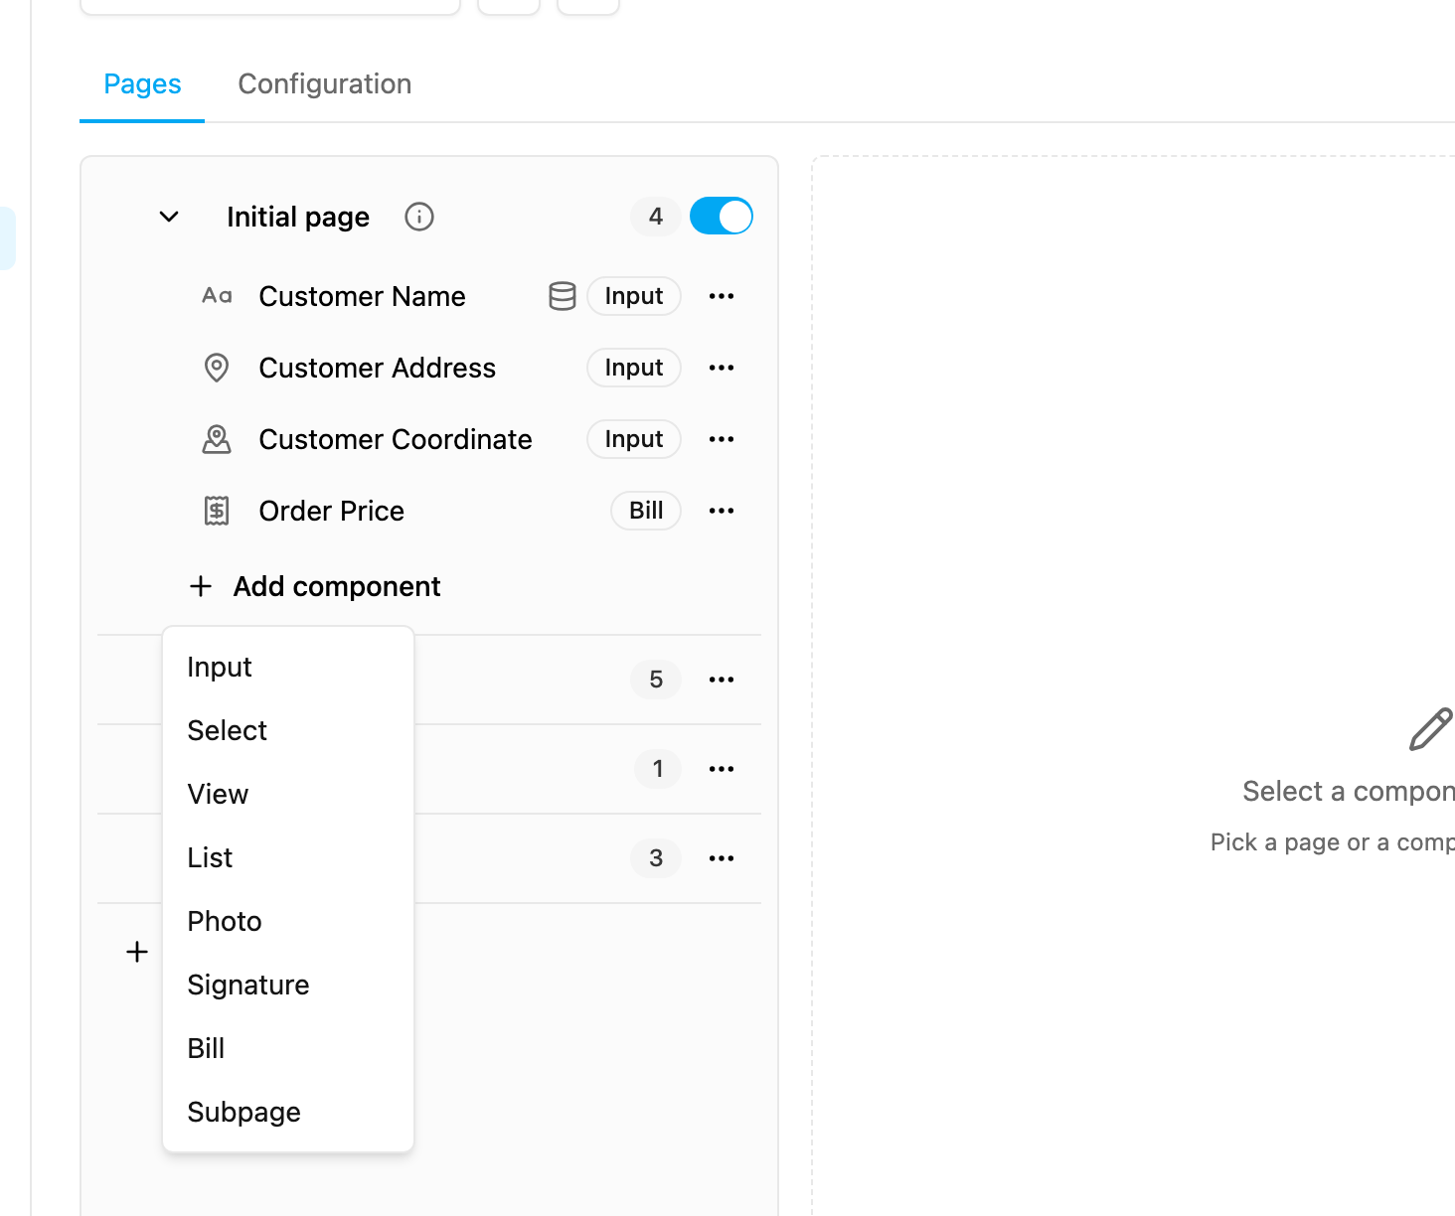The image size is (1455, 1216).
Task: Choose Bill from the component menu
Action: pos(288,1048)
